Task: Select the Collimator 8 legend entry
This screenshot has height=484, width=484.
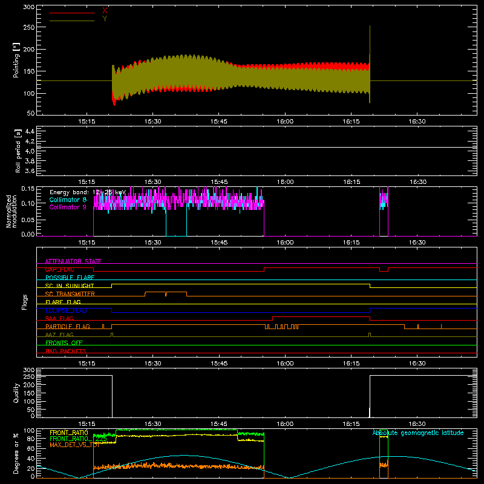Action: pos(68,200)
